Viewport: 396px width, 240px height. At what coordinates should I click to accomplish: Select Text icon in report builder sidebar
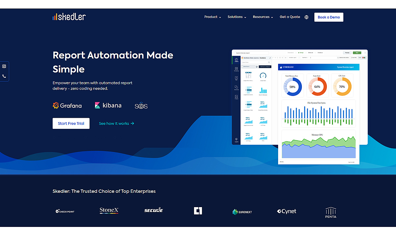[x=236, y=79]
